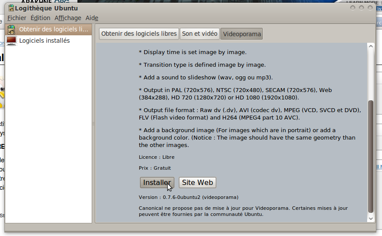Open the Aide menu

[92, 18]
